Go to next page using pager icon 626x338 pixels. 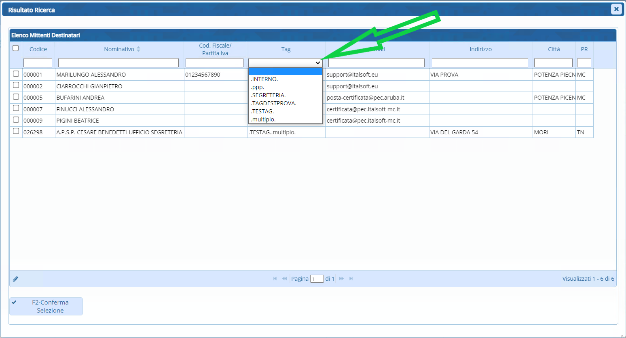click(341, 279)
